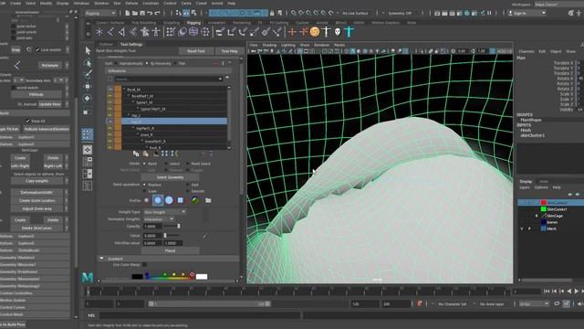Click the New Scene file icon
The image size is (584, 329).
(x=128, y=13)
